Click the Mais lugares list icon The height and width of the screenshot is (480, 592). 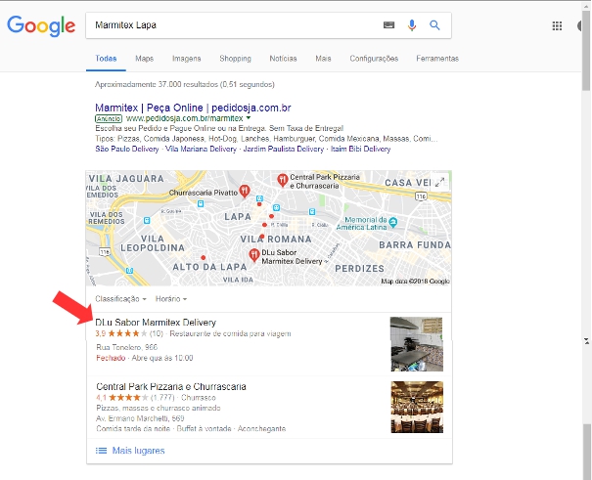pos(101,451)
